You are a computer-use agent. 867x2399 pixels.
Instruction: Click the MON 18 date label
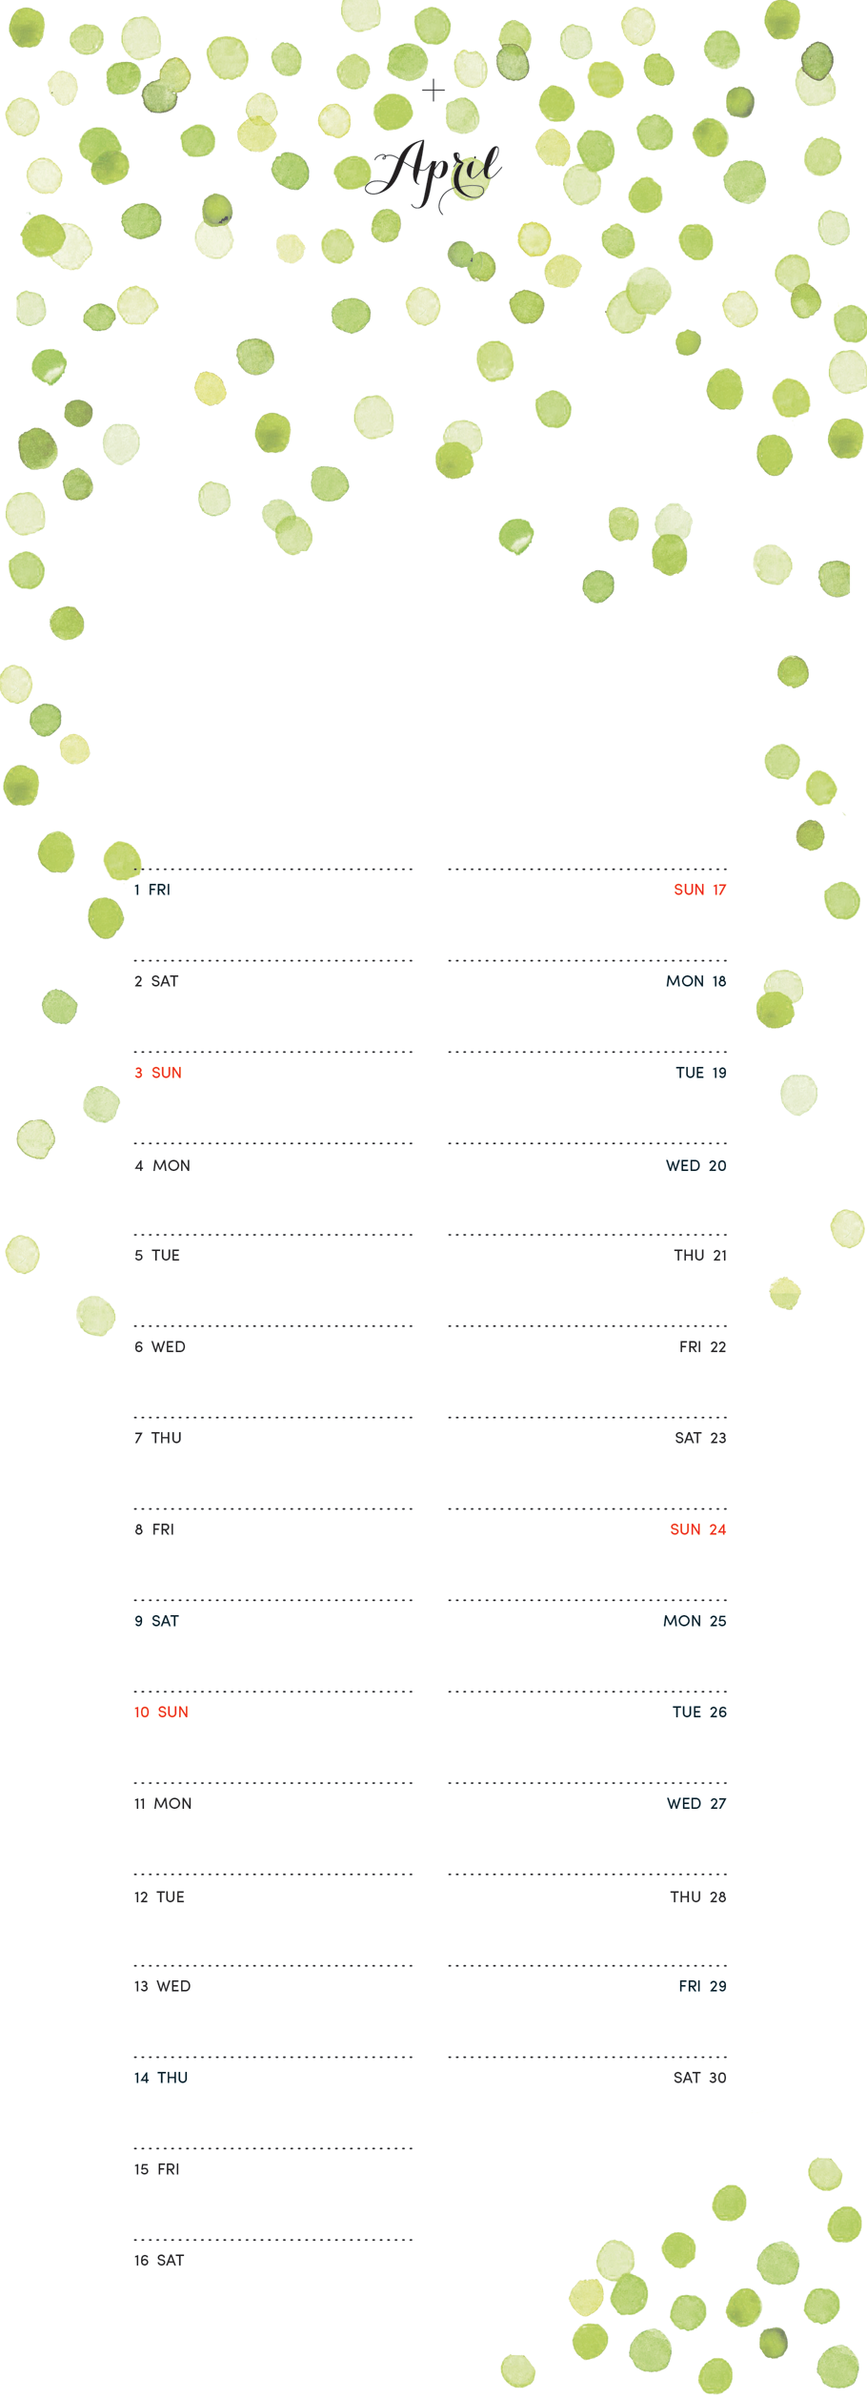coord(696,981)
